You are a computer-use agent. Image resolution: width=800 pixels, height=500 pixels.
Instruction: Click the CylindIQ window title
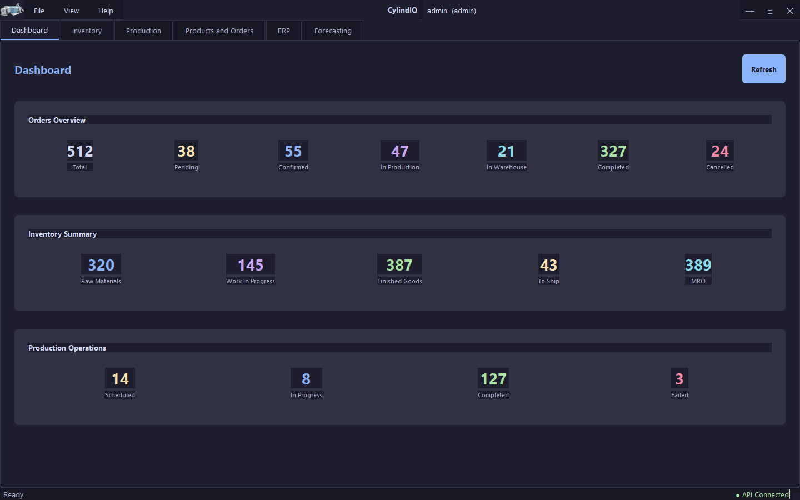402,10
